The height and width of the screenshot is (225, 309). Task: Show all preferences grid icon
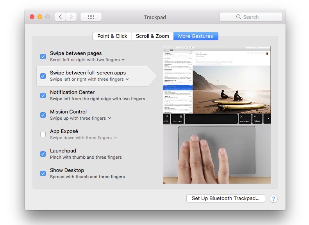[91, 17]
